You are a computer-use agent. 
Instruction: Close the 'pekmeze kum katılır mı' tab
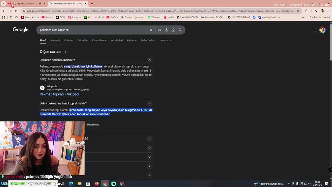tap(86, 4)
